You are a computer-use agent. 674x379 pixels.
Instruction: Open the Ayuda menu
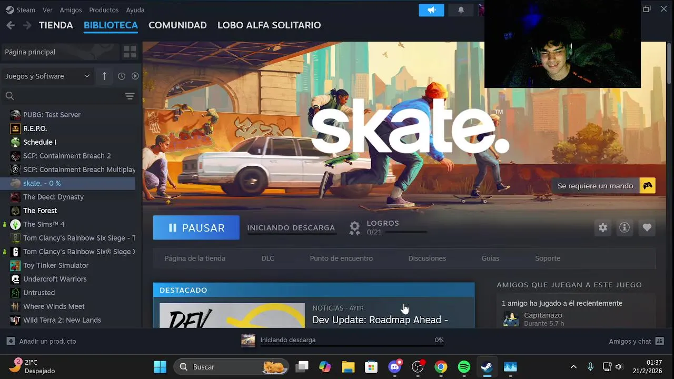(x=135, y=10)
